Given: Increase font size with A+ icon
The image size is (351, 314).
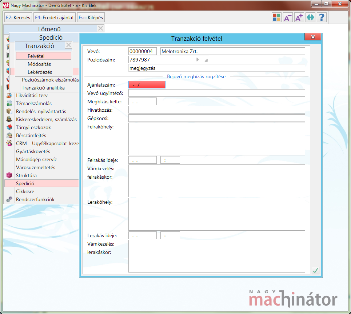Looking at the screenshot, I should [299, 17].
